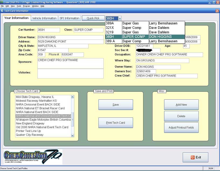Viewport: 220px width, 171px height.
Task: Click the Phone # field
Action: [x=73, y=54]
